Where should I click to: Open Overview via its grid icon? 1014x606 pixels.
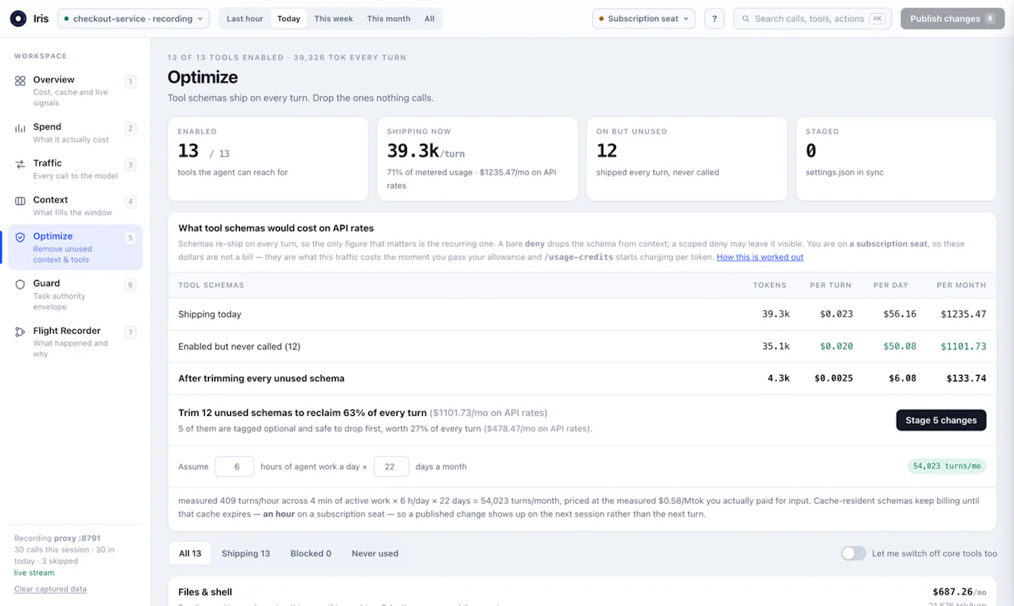(x=20, y=81)
